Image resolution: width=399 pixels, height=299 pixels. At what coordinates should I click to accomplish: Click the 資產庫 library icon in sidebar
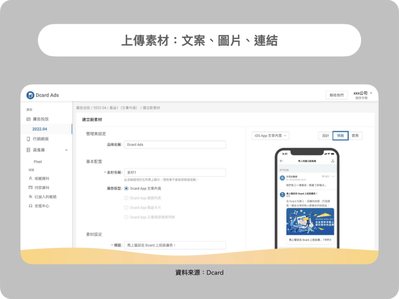(28, 150)
